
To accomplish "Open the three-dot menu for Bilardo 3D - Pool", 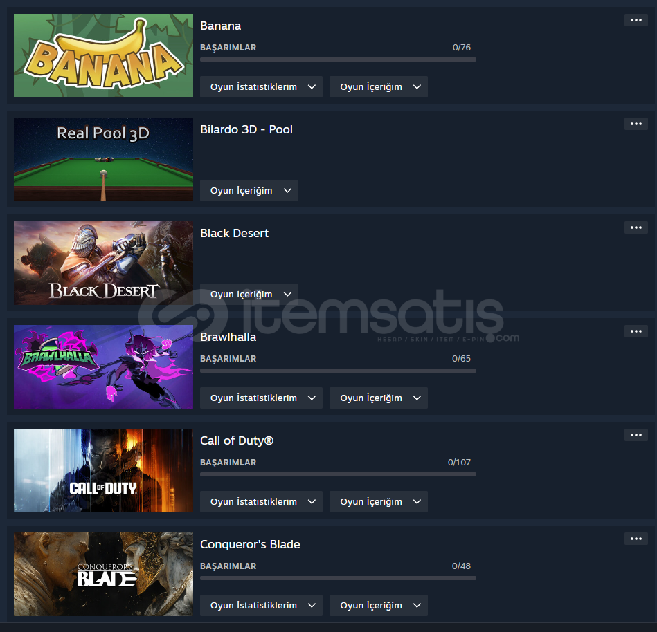I will click(636, 124).
